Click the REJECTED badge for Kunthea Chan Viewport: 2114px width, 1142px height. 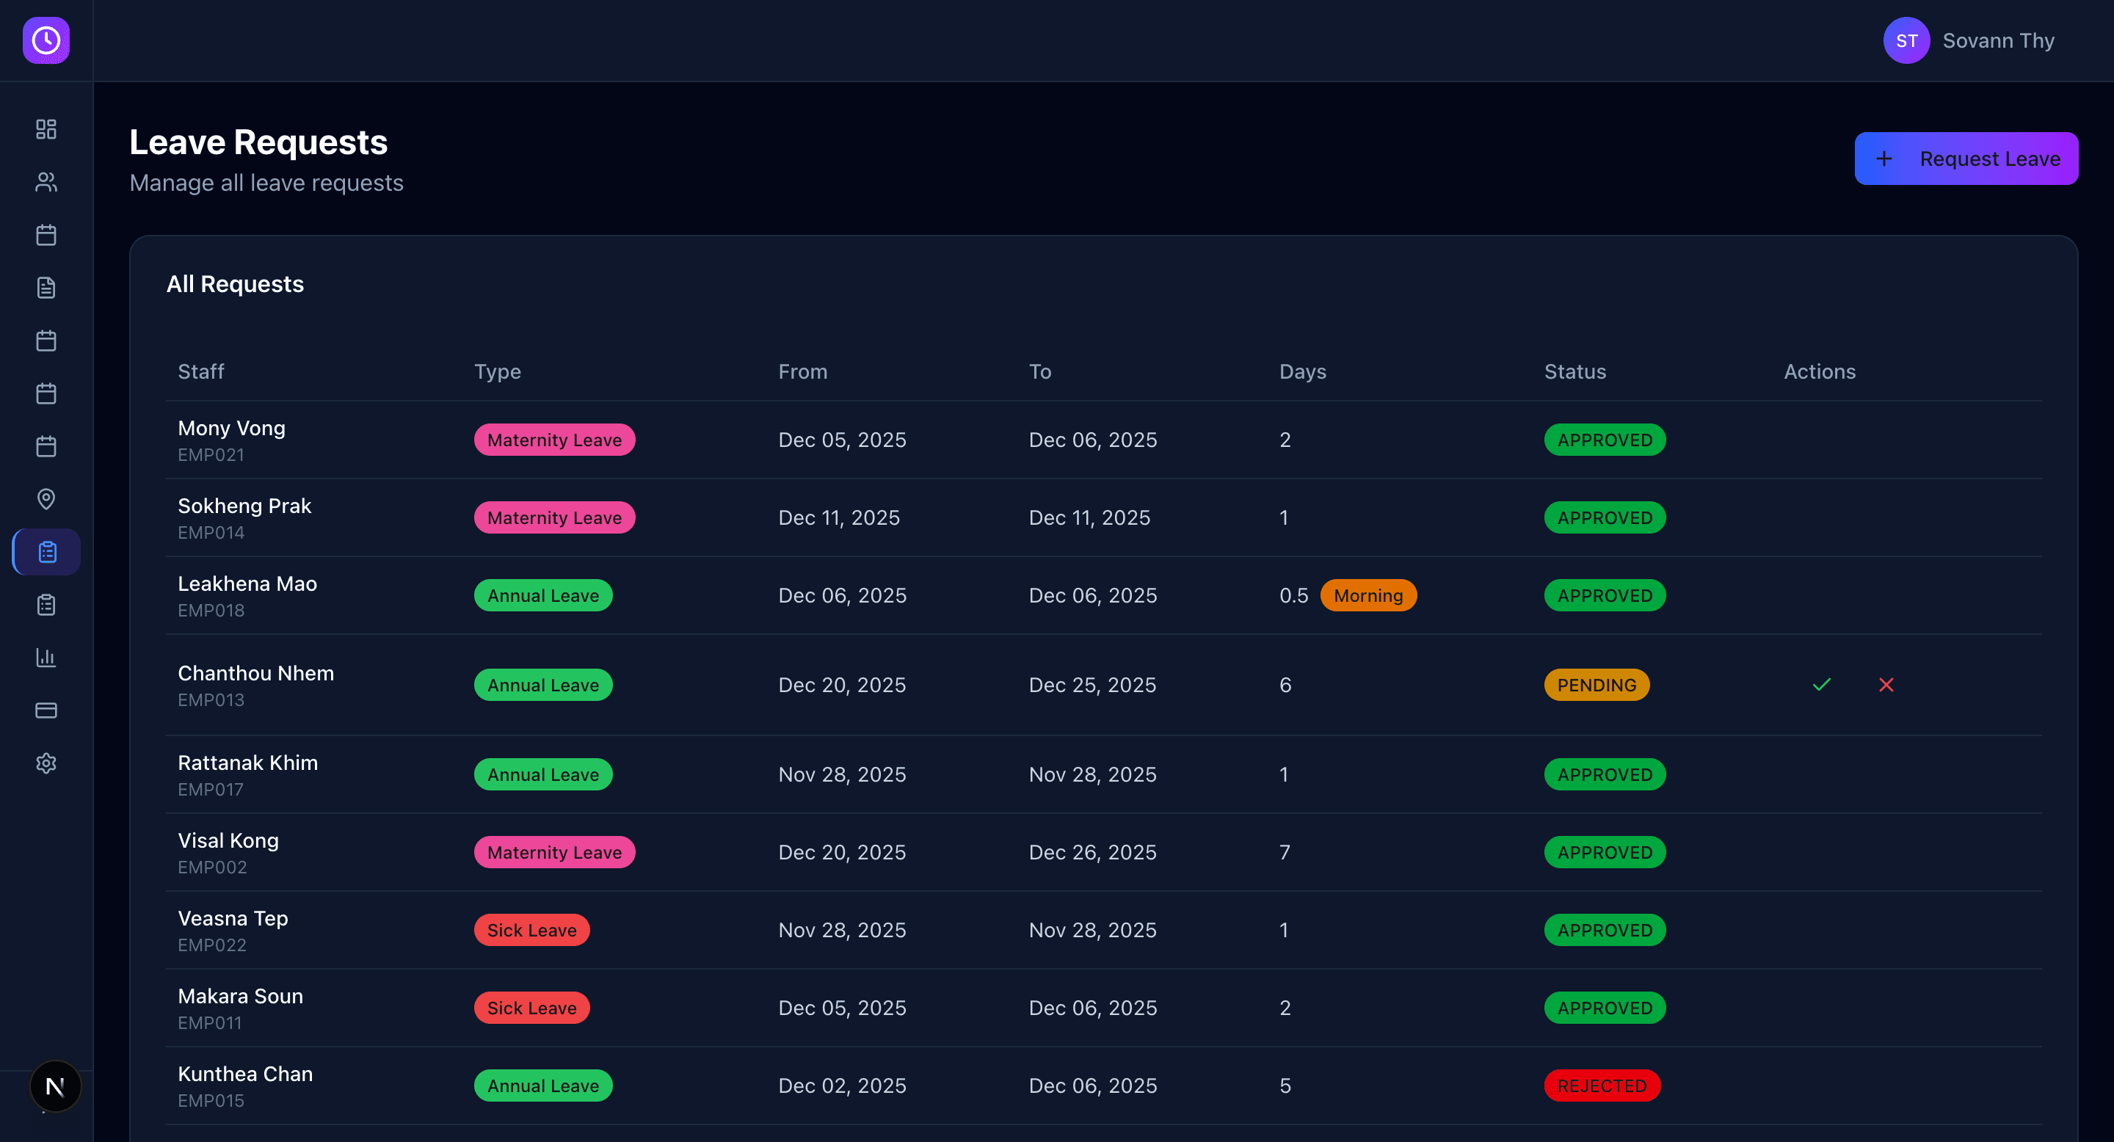(1601, 1085)
